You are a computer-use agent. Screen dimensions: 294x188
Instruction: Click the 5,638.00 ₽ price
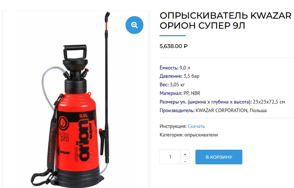(x=174, y=46)
